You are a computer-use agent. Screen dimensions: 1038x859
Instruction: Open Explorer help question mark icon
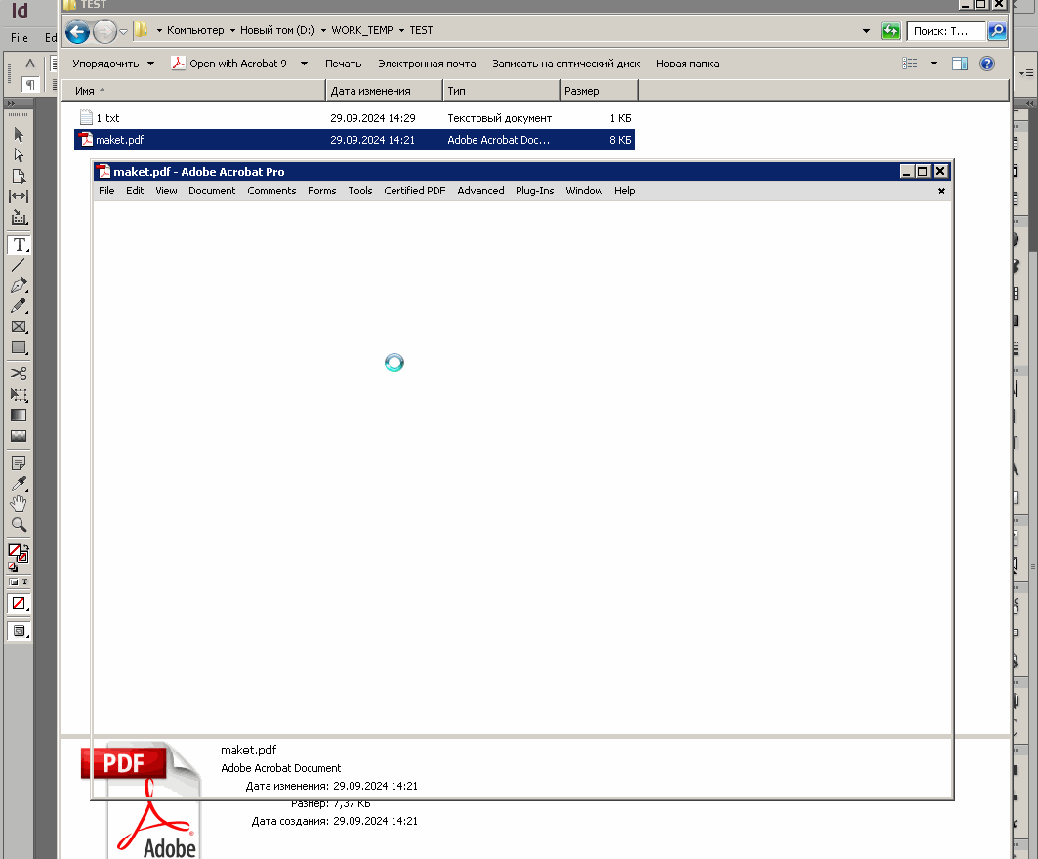point(986,64)
